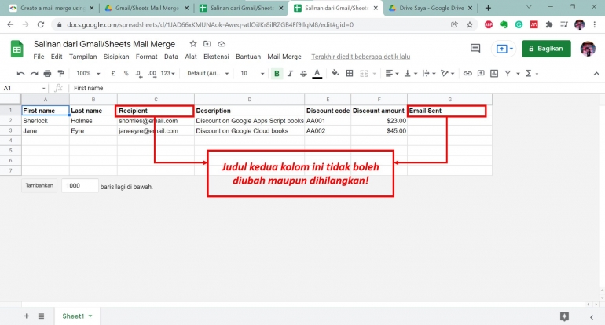
Task: Format as percent
Action: pyautogui.click(x=126, y=73)
